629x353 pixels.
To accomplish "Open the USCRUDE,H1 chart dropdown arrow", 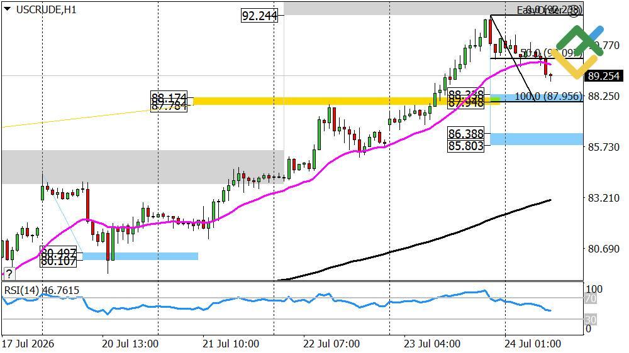I will point(7,9).
